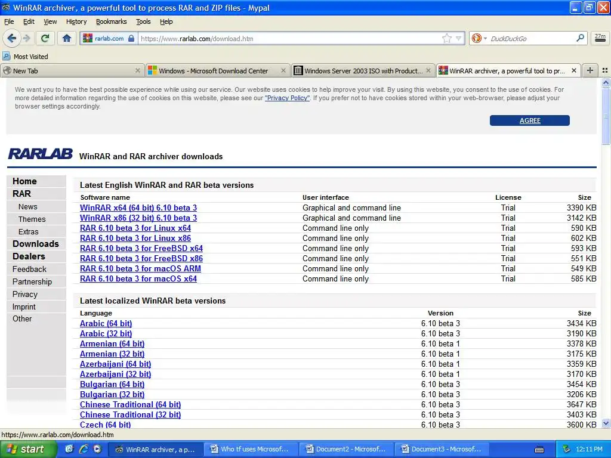Open the Help menu
The width and height of the screenshot is (611, 458).
tap(166, 22)
